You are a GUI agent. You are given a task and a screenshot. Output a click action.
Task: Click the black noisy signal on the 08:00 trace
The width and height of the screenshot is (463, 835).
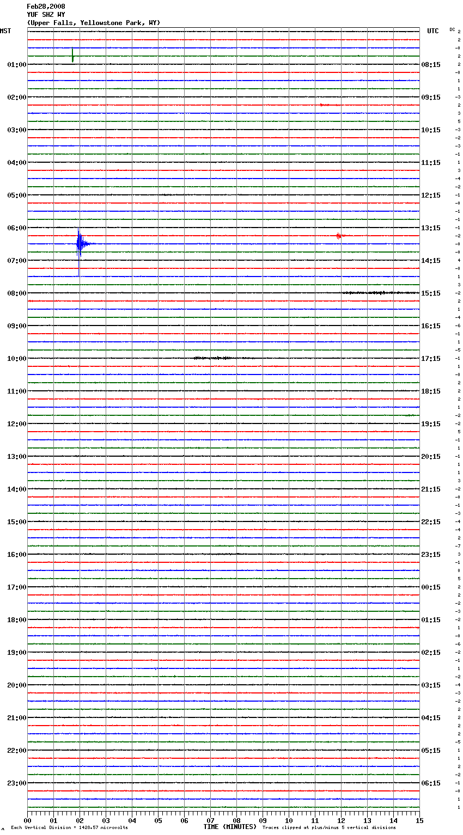(x=380, y=293)
